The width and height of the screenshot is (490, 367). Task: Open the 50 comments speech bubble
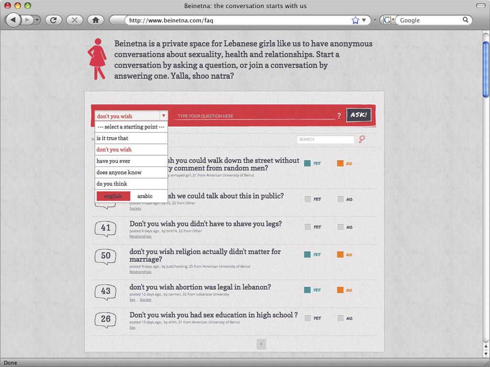(x=105, y=257)
